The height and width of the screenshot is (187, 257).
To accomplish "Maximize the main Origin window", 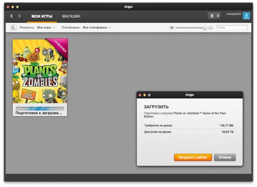I will (x=17, y=7).
